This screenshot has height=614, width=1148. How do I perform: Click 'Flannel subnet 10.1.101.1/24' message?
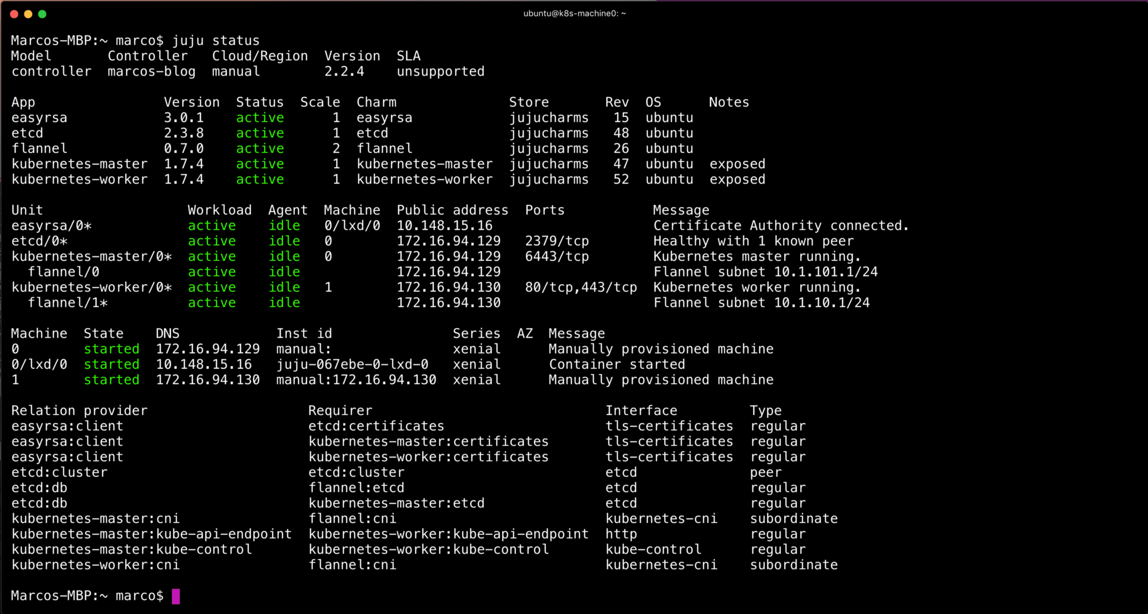pos(766,272)
